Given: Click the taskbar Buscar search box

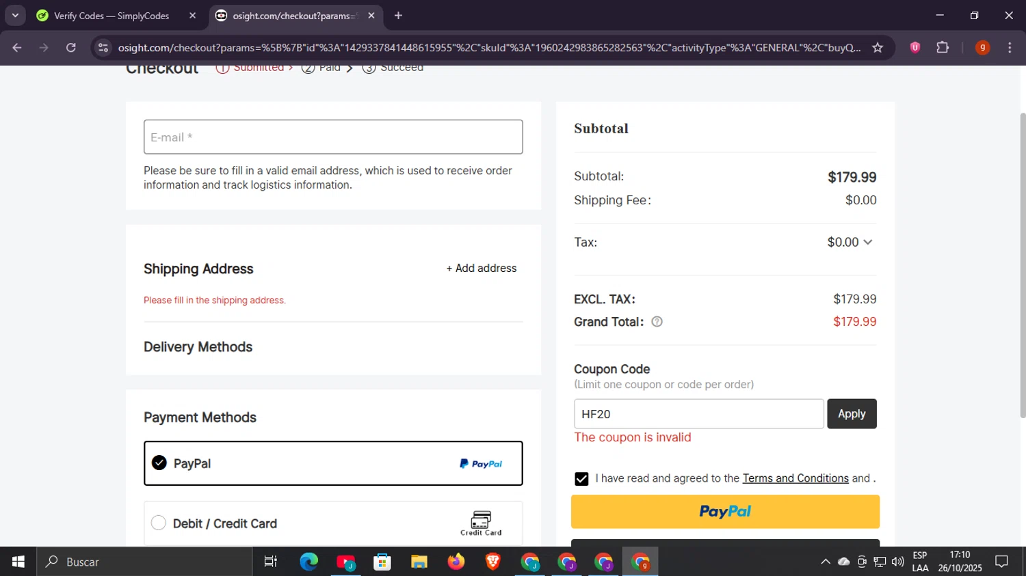Looking at the screenshot, I should pyautogui.click(x=144, y=562).
